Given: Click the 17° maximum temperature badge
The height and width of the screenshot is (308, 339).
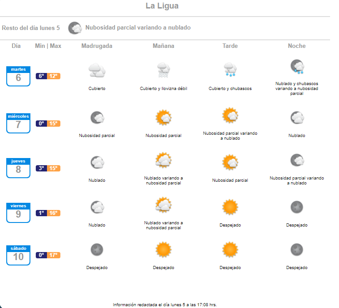Looking at the screenshot, I should point(54,255).
